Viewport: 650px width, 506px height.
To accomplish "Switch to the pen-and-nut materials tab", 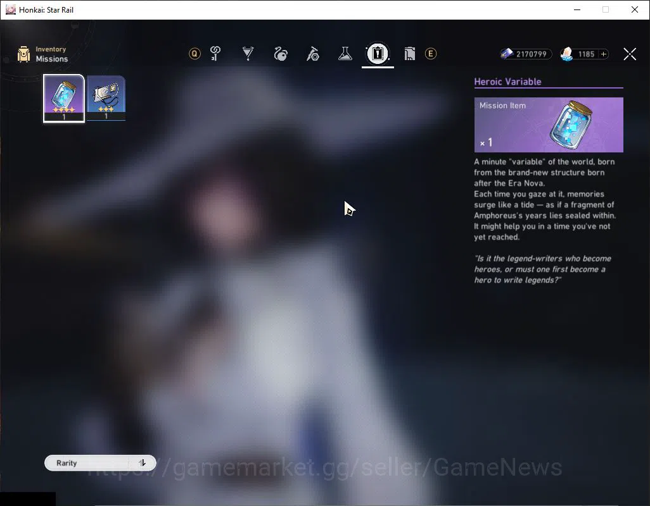I will tap(313, 54).
